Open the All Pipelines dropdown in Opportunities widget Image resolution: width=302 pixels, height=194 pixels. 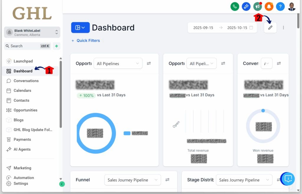(x=118, y=63)
